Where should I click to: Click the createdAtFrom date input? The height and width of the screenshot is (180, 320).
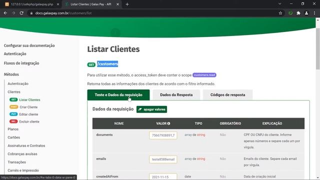coord(163,176)
